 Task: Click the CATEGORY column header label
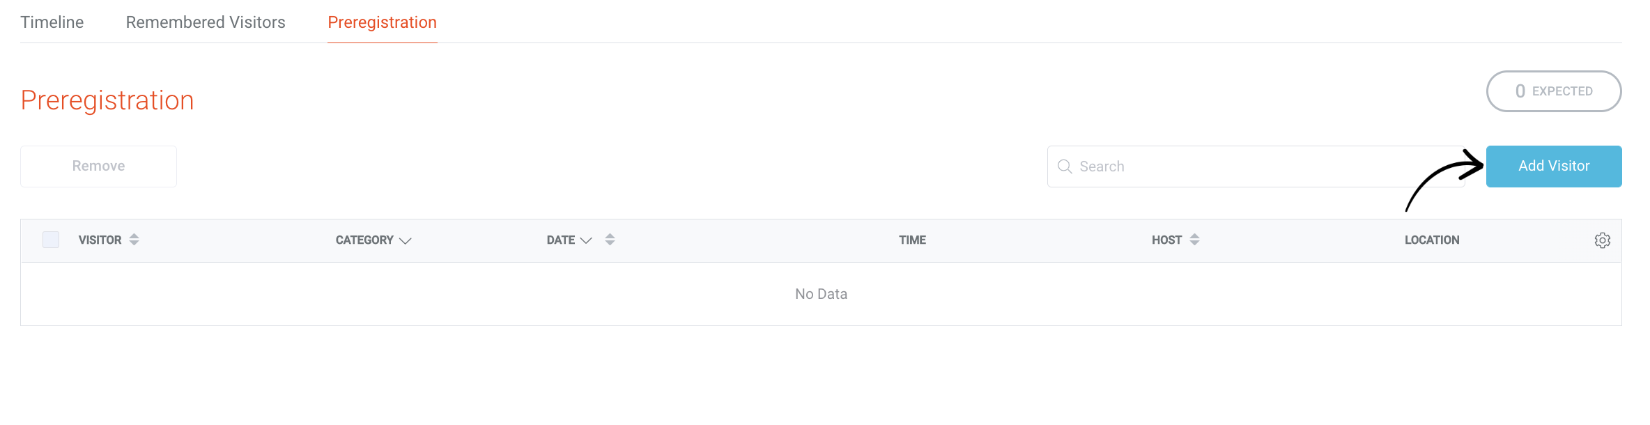(x=364, y=240)
